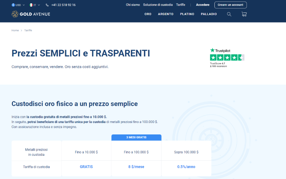Click the USD dollar currency icon
The width and height of the screenshot is (286, 179).
[x=13, y=5]
